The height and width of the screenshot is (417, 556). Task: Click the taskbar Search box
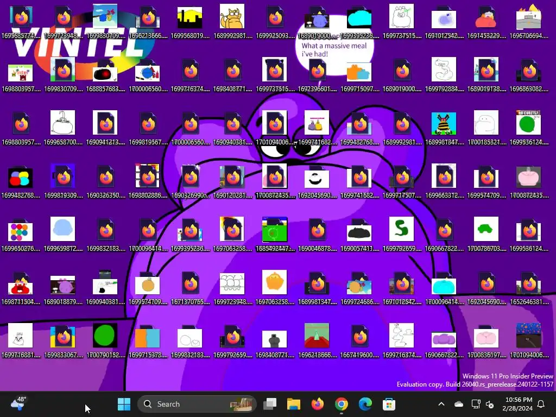coord(197,404)
